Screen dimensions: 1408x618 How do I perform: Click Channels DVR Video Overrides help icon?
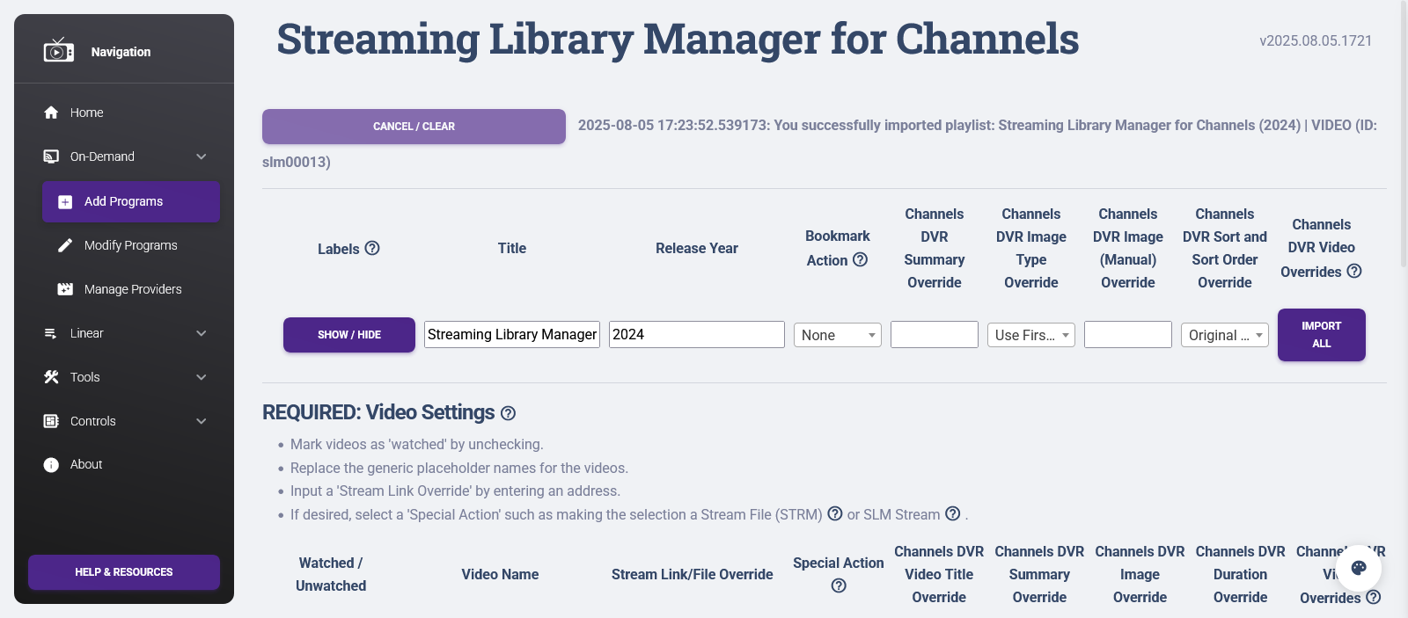[x=1354, y=271]
